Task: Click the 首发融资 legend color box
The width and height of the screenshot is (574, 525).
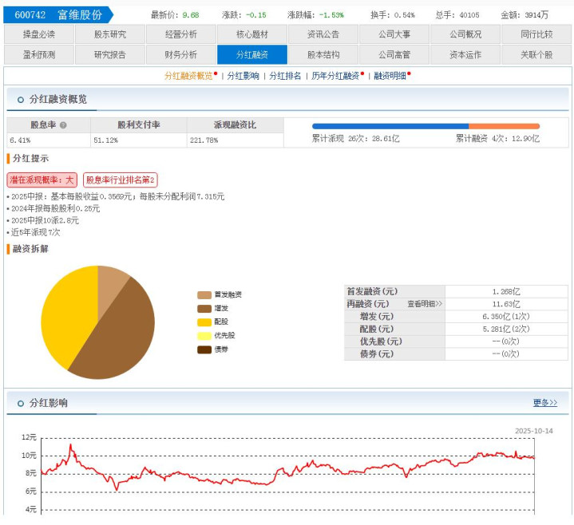Action: point(204,295)
